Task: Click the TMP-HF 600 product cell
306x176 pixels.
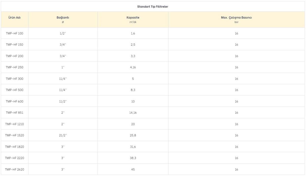Action: pos(15,101)
